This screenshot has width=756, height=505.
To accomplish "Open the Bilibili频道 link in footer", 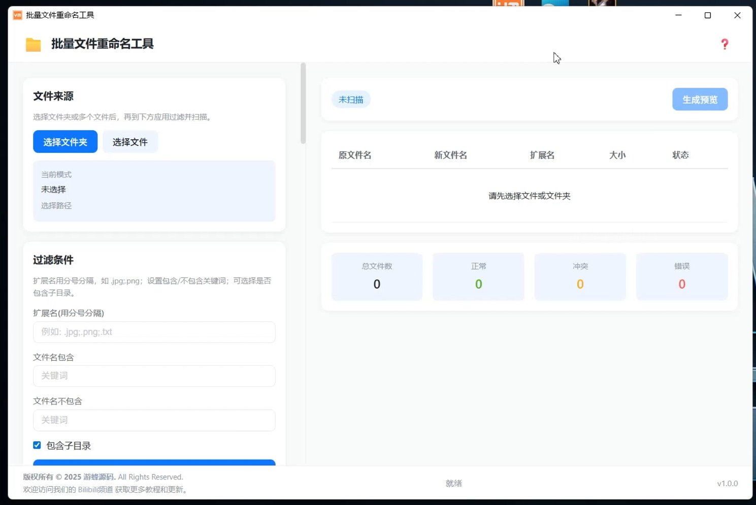I will [x=95, y=490].
